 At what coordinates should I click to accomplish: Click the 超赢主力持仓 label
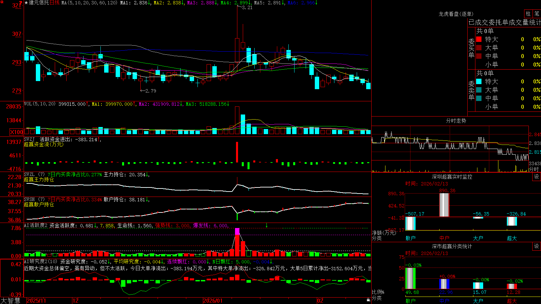point(39,179)
